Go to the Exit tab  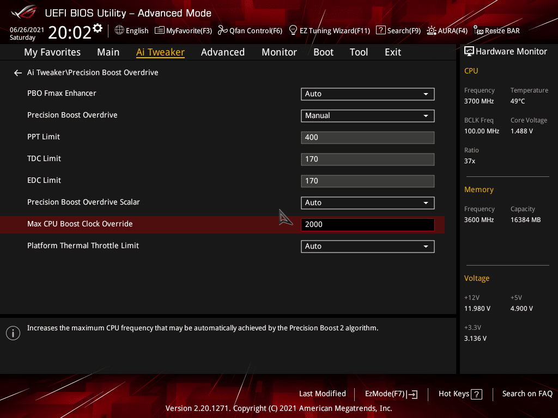pyautogui.click(x=393, y=52)
